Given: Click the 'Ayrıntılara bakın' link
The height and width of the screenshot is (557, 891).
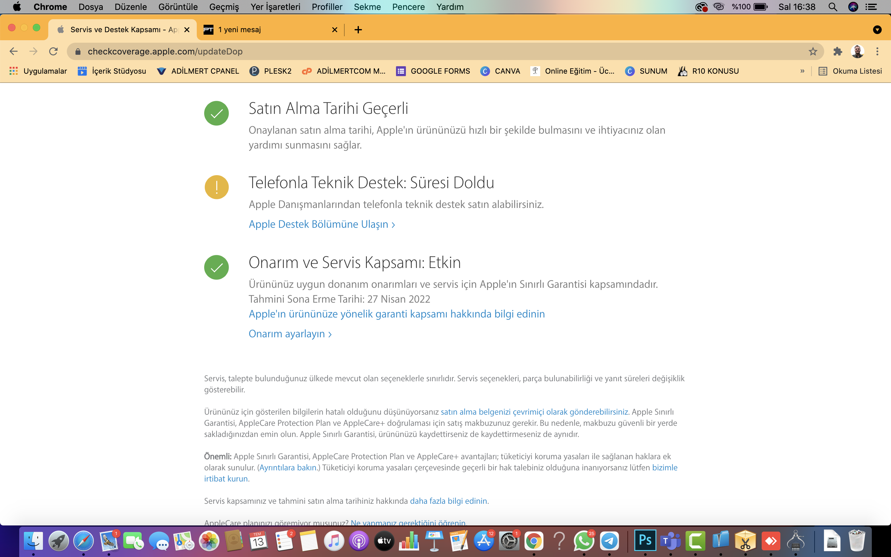Looking at the screenshot, I should (288, 468).
